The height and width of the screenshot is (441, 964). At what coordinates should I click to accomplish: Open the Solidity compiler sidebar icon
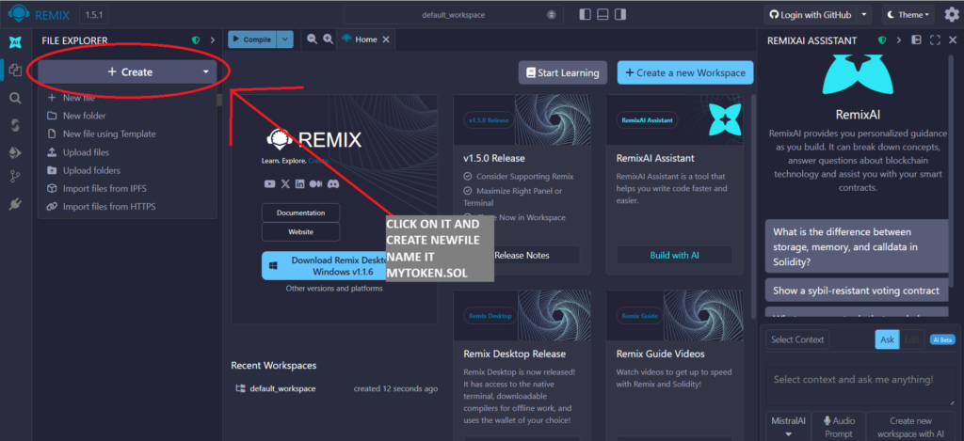(x=15, y=124)
